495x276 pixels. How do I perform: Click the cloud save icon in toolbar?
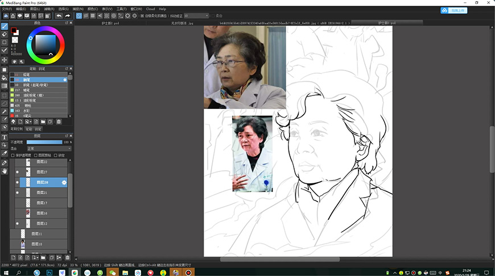6,16
